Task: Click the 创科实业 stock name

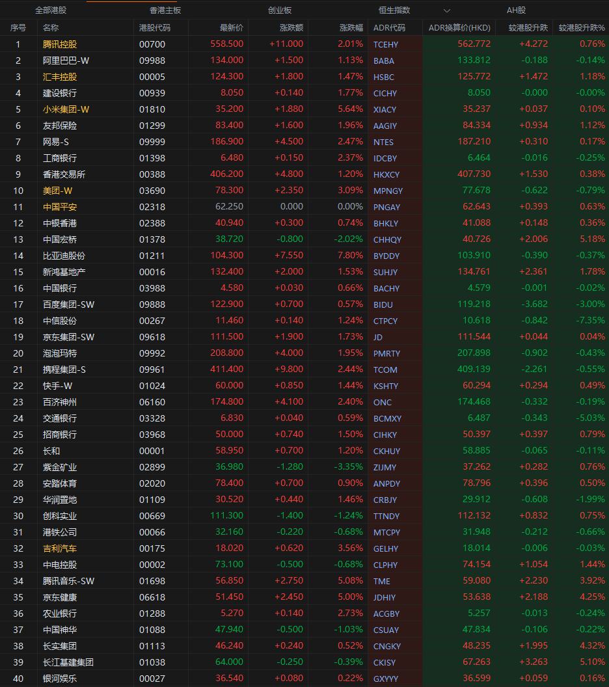Action: [60, 516]
